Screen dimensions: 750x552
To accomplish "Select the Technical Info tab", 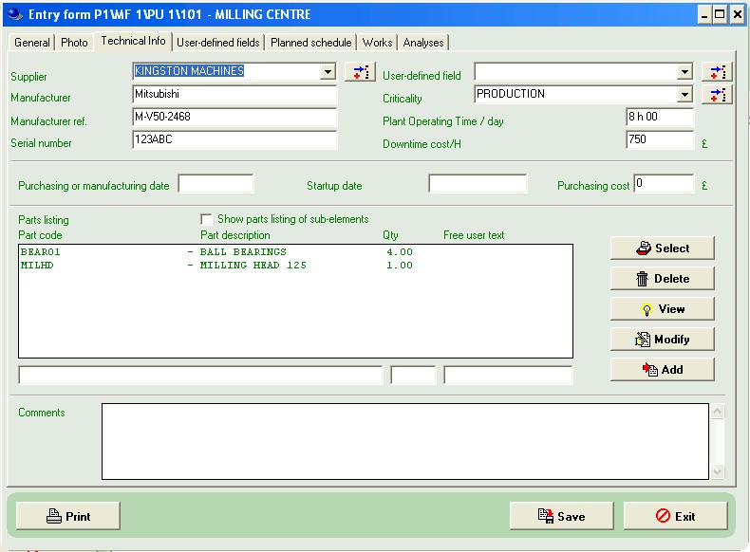I will (x=133, y=41).
